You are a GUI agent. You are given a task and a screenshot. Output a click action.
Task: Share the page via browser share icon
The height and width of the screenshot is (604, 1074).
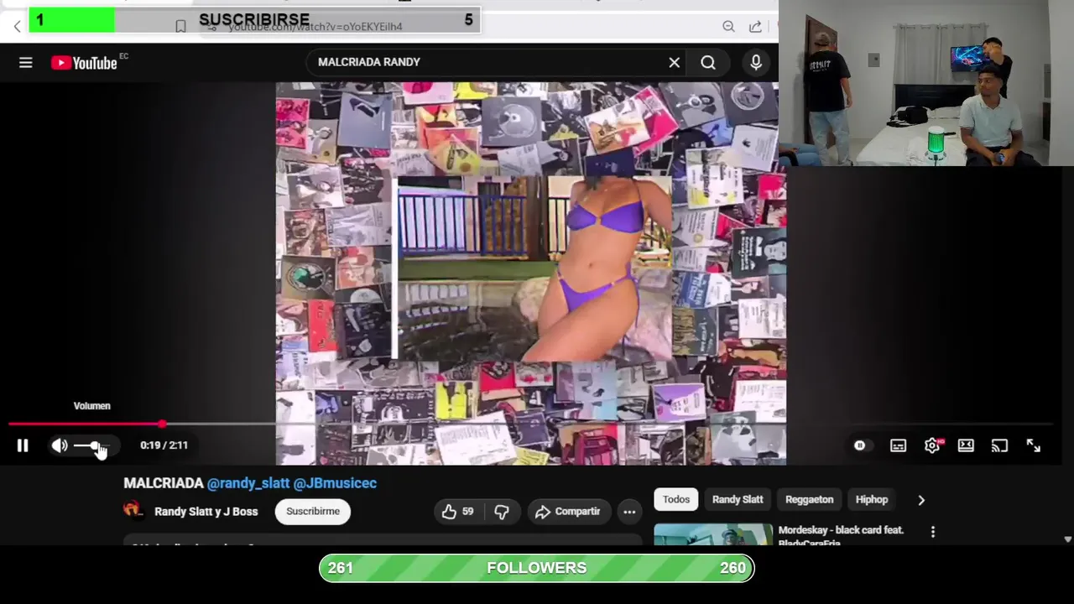pos(755,27)
